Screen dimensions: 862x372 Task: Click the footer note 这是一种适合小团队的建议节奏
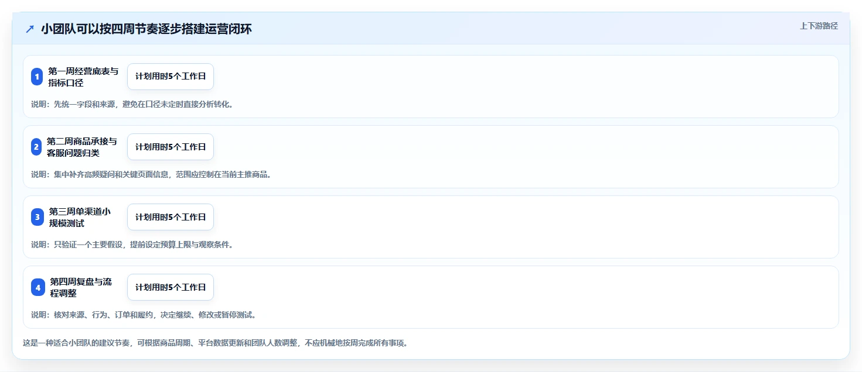click(215, 343)
